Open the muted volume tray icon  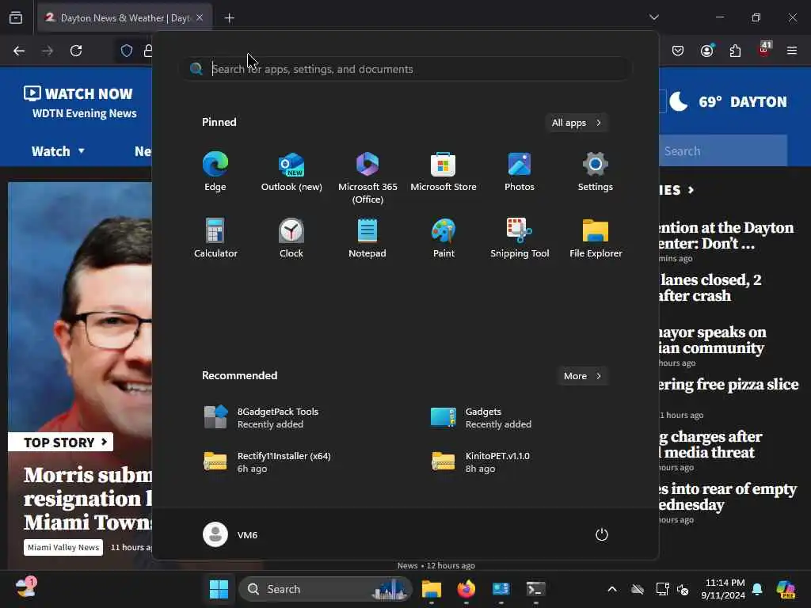(683, 589)
